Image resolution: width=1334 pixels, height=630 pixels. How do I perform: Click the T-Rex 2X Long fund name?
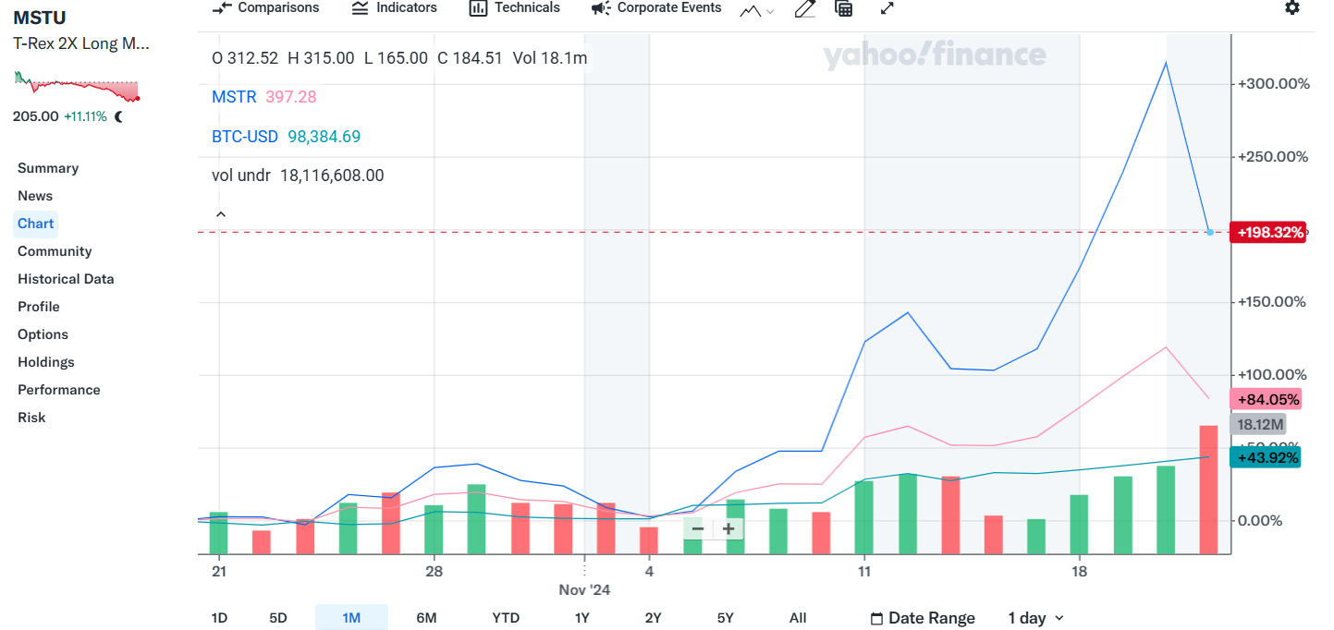pos(81,43)
